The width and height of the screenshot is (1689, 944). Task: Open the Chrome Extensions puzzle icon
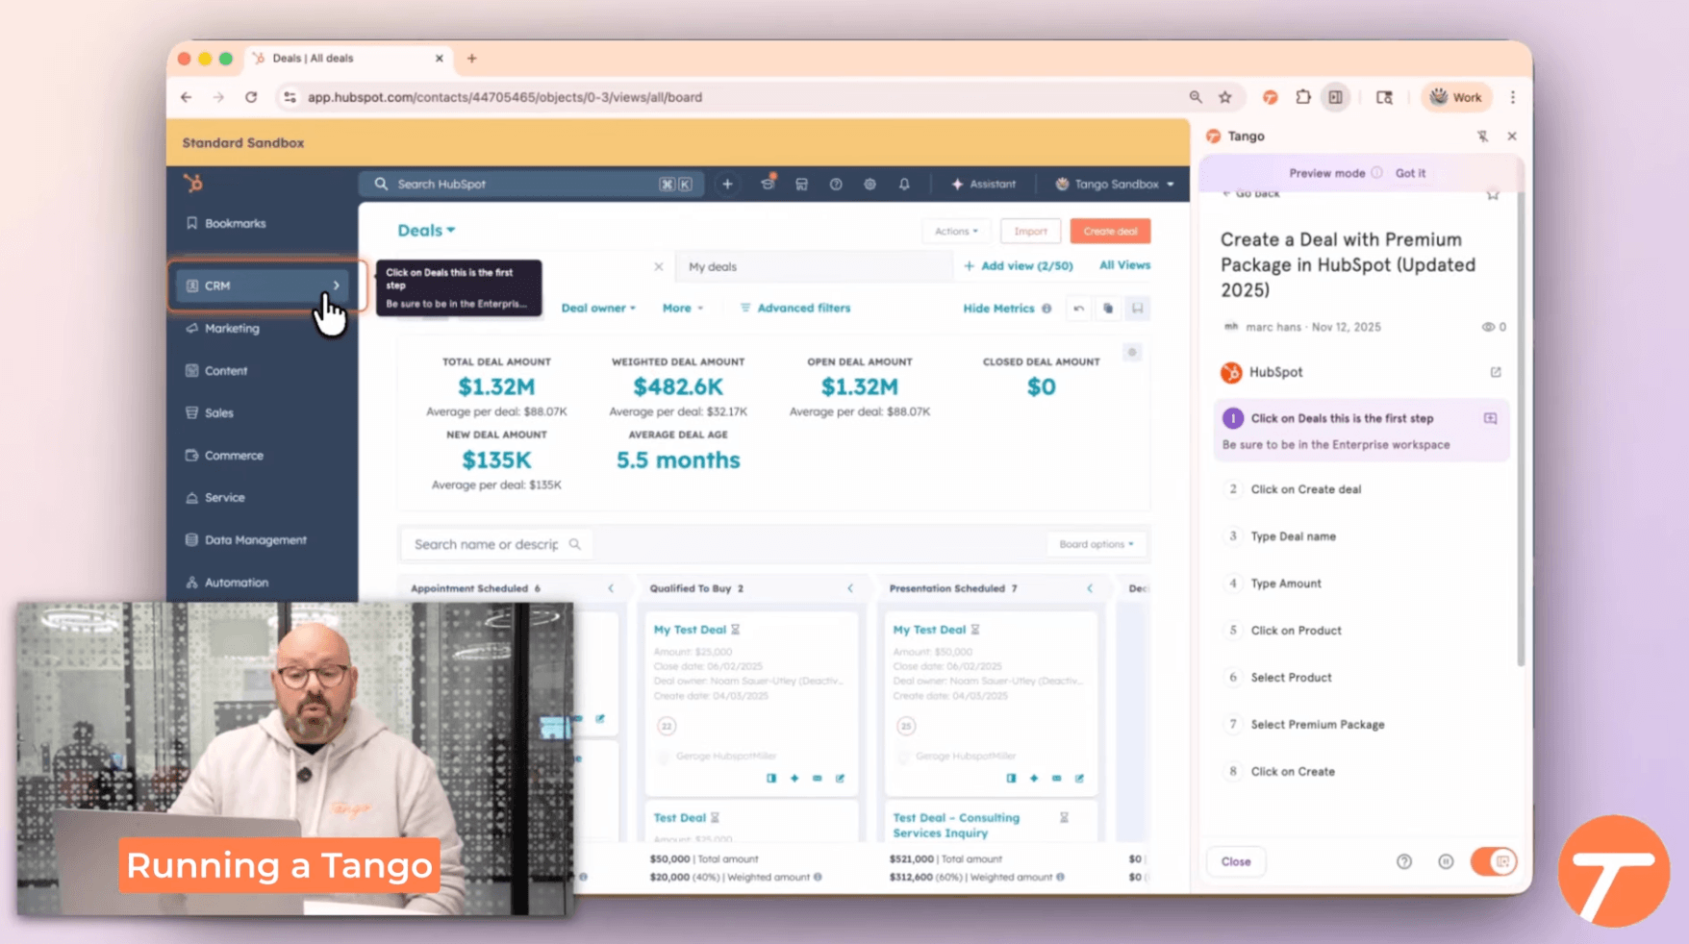pos(1303,97)
